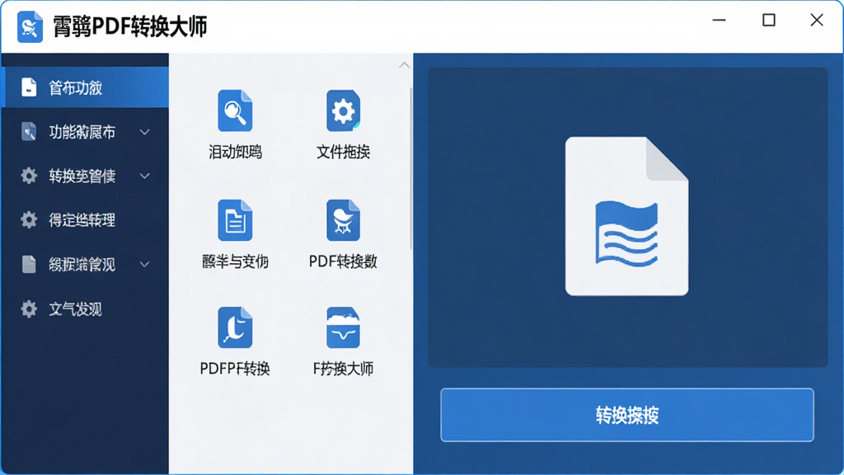This screenshot has width=844, height=475.
Task: Click the gear icon beside 得定绻转理
Action: pyautogui.click(x=29, y=219)
